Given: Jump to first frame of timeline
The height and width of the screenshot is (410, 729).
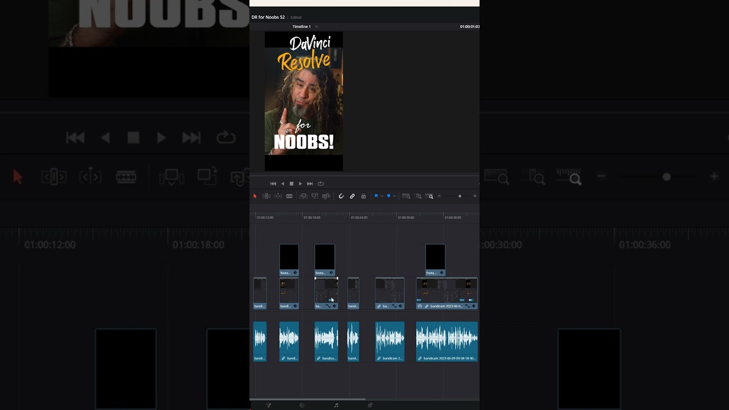Looking at the screenshot, I should 273,183.
